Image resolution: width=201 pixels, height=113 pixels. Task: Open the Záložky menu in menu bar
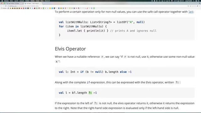pos(33,1)
